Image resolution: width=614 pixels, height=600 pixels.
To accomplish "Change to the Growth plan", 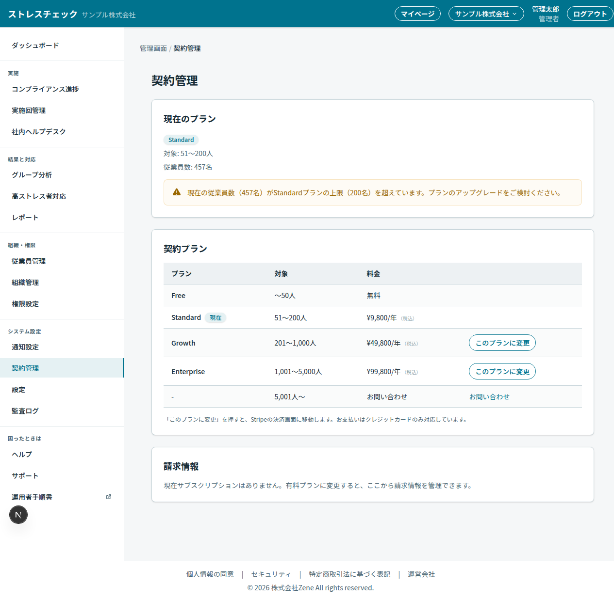I will click(502, 343).
